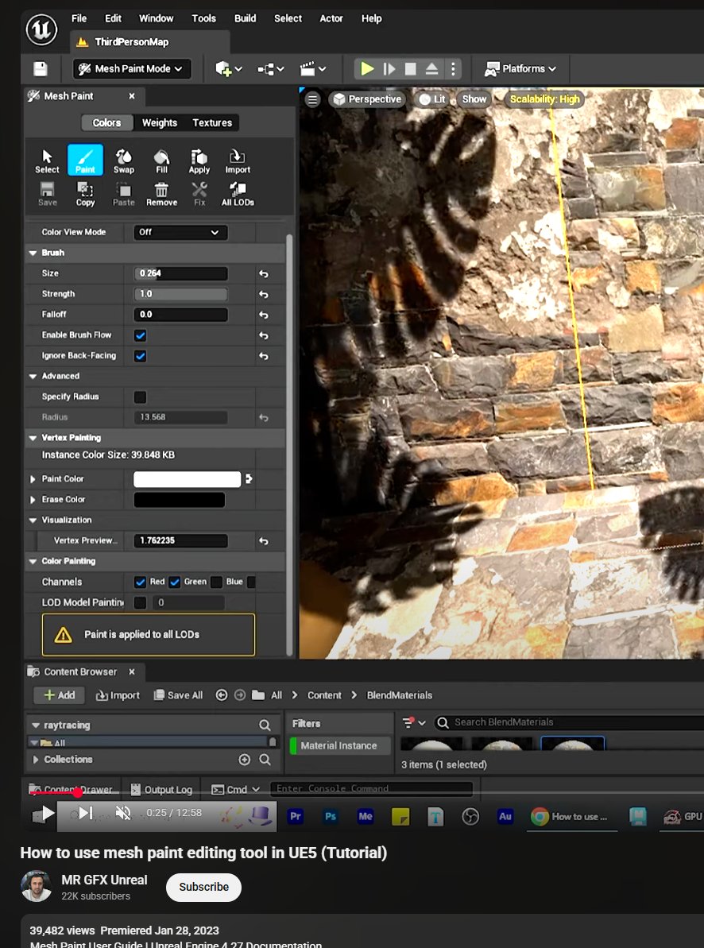Switch to the Weights tab
Image resolution: width=704 pixels, height=948 pixels.
[x=160, y=122]
